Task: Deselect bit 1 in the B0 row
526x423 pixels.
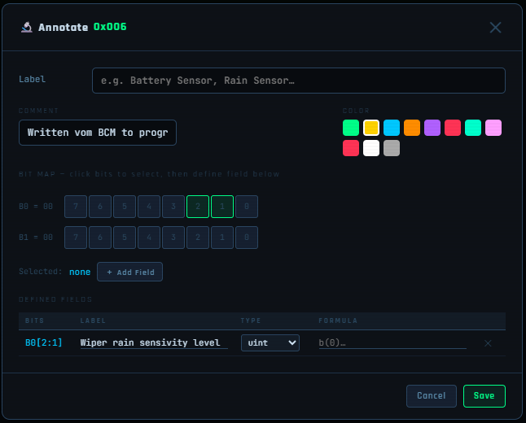Action: coord(222,207)
